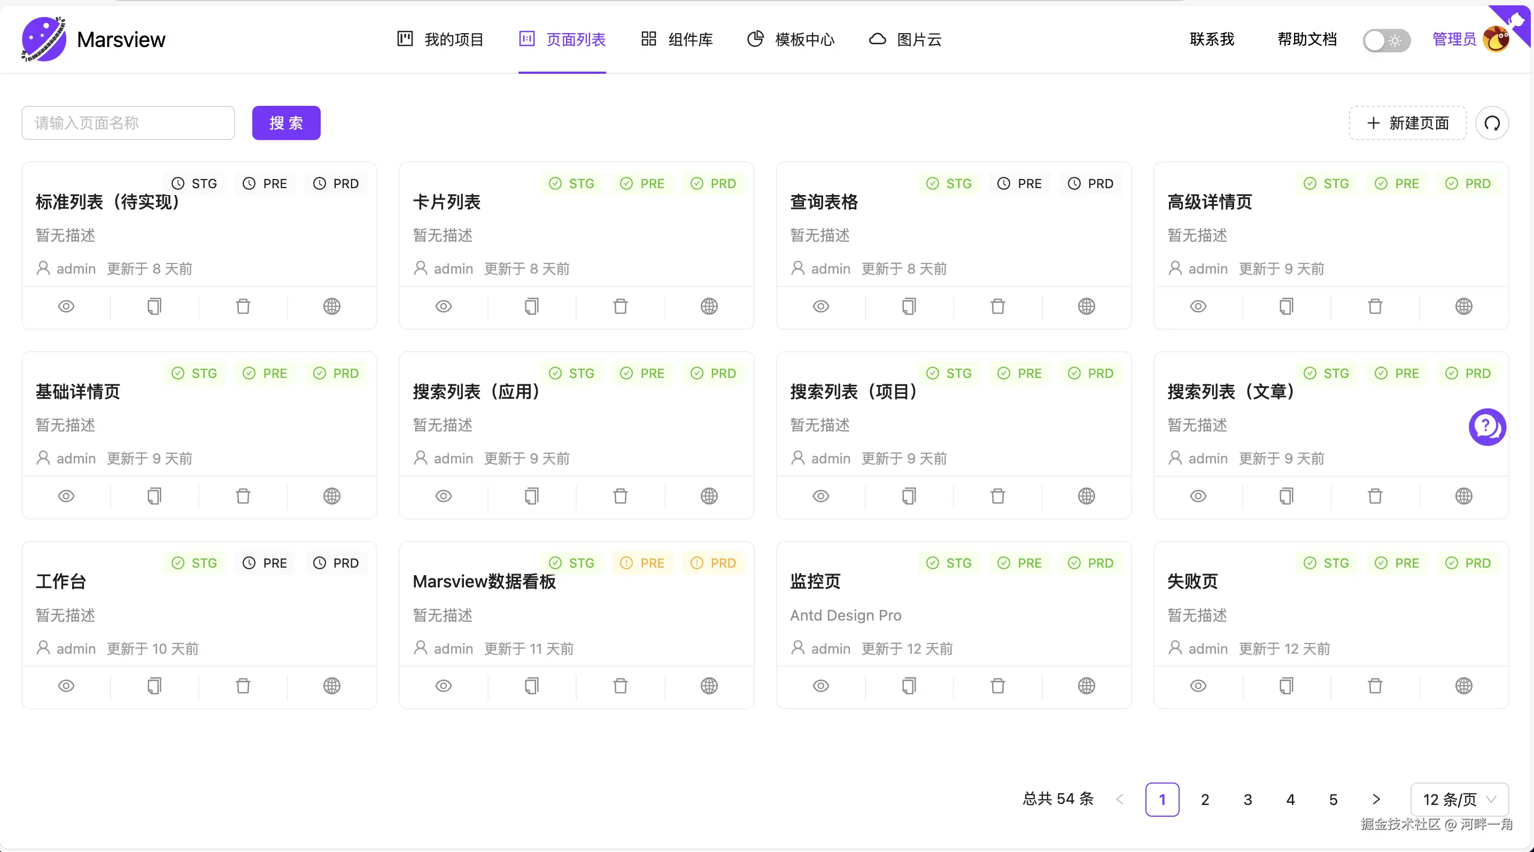
Task: Open the 12 条/页 page size dropdown
Action: [x=1459, y=799]
